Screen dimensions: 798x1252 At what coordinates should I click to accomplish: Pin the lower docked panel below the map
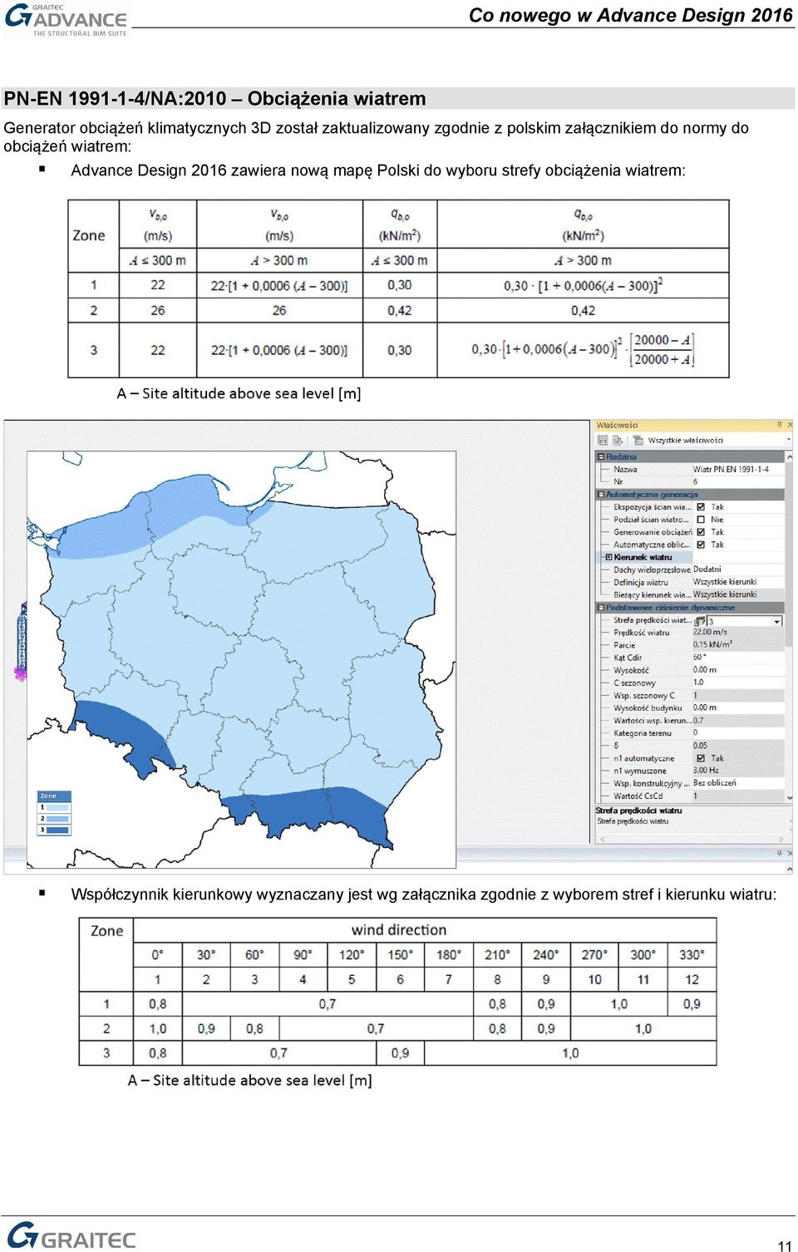780,852
